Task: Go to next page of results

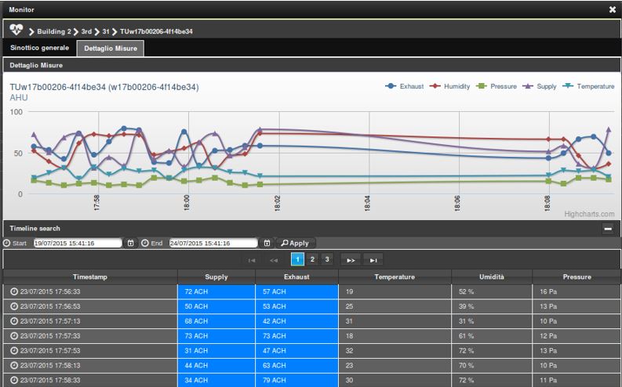Action: (351, 260)
